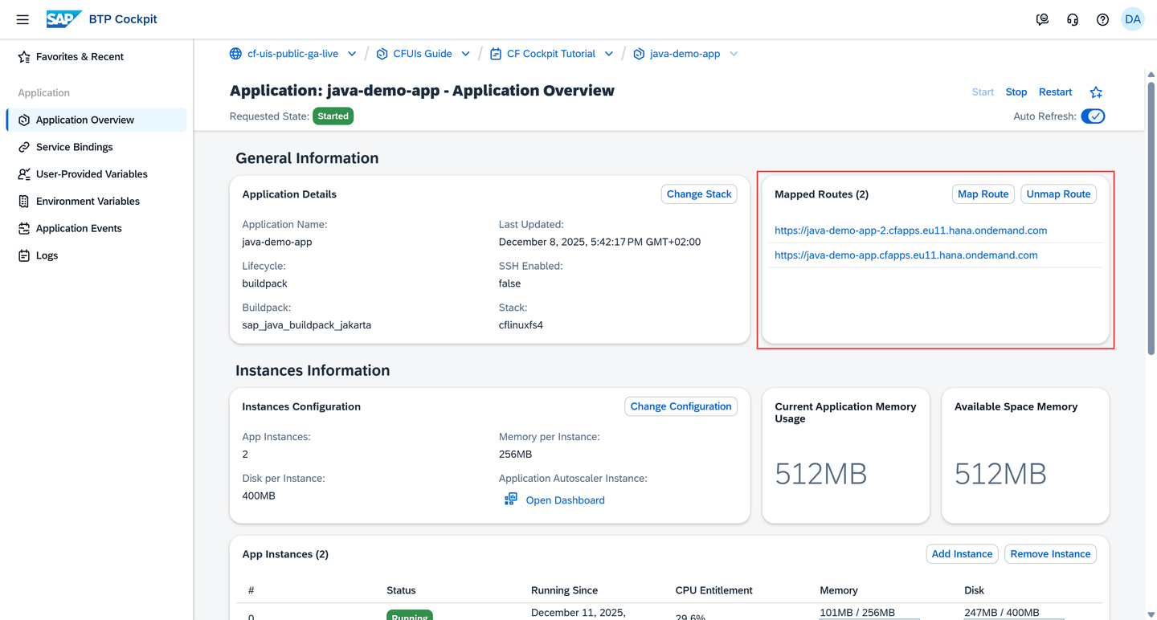
Task: Open Favorites & Recent in sidebar
Action: click(96, 57)
